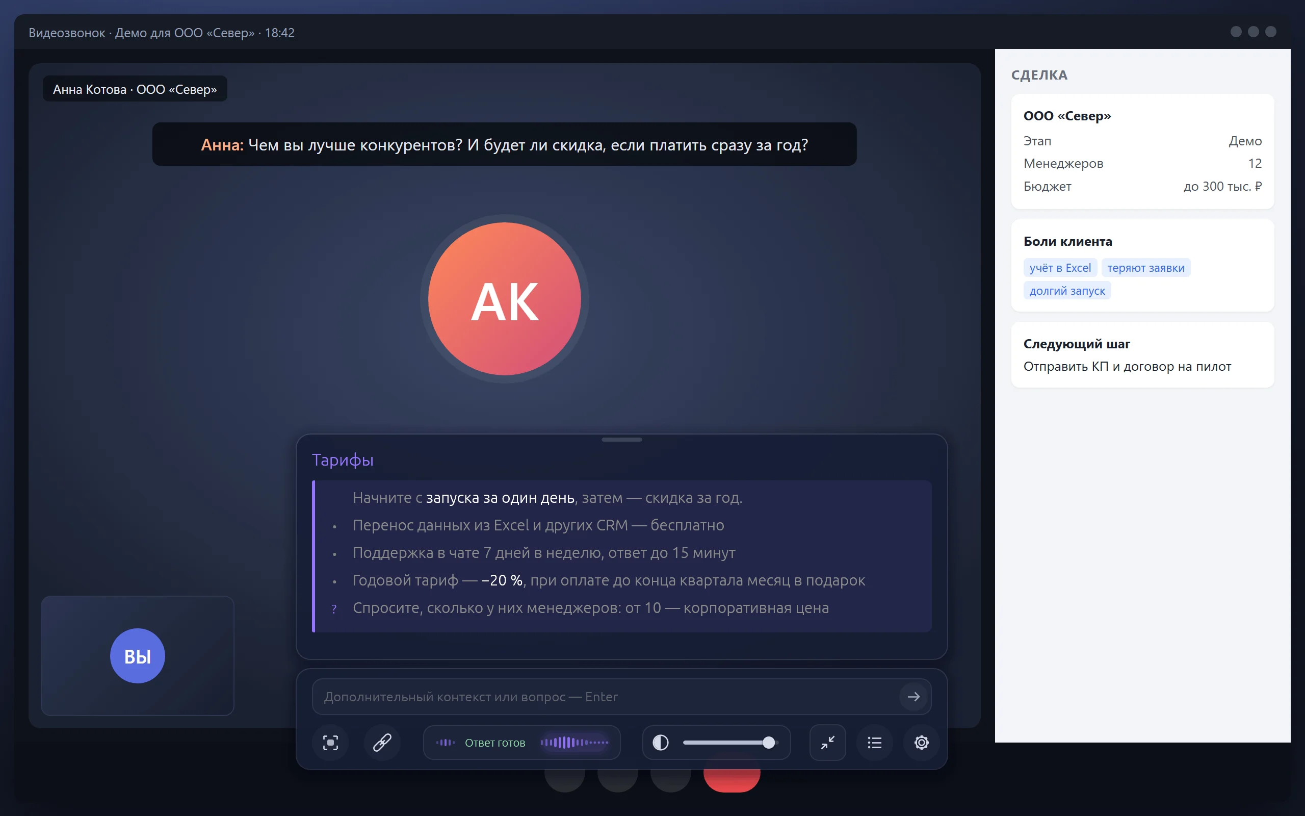This screenshot has height=816, width=1305.
Task: Click the link attachment icon
Action: (x=382, y=743)
